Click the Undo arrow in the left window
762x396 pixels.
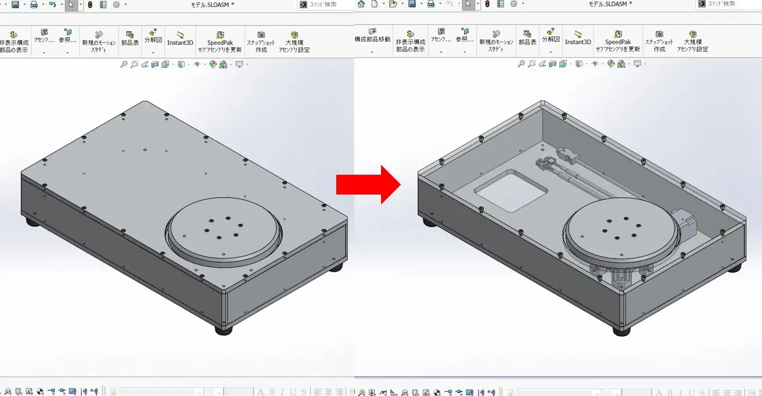pyautogui.click(x=52, y=4)
